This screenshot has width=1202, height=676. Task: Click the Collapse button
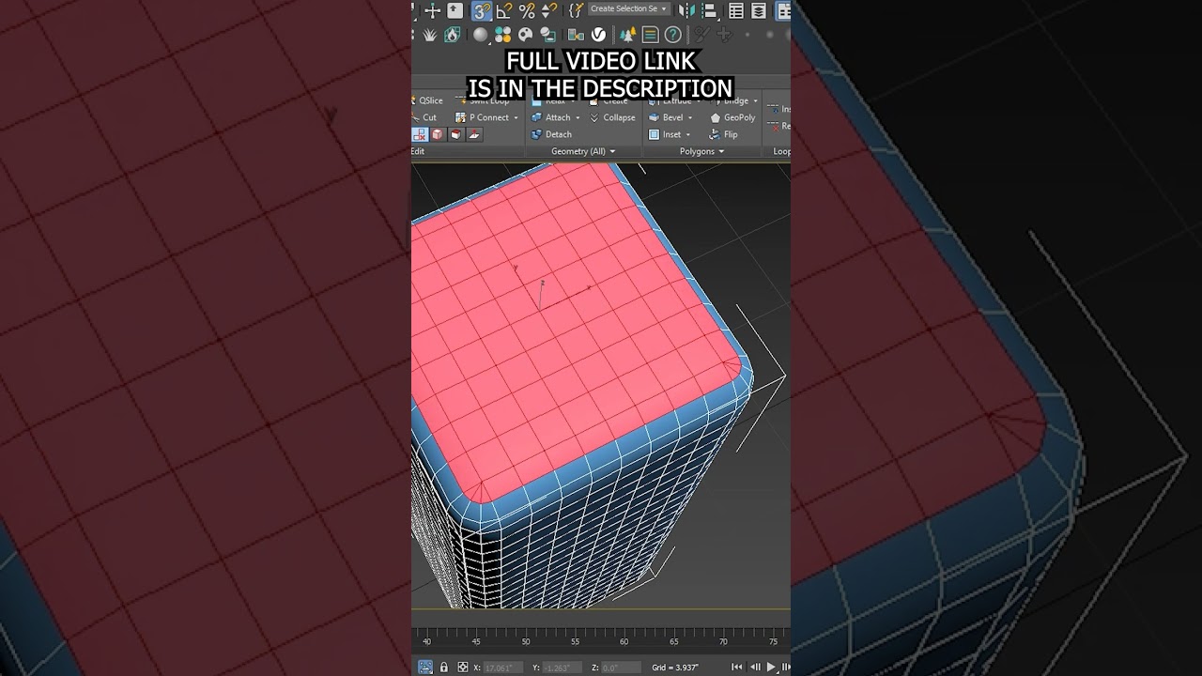pyautogui.click(x=612, y=117)
